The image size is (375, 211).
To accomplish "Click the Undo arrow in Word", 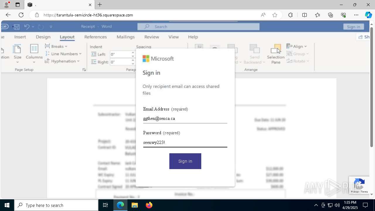I will point(27,27).
